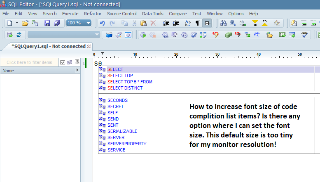Viewport: 320px width, 182px height.
Task: Click the ruler tab marker at top
Action: pyautogui.click(x=102, y=54)
